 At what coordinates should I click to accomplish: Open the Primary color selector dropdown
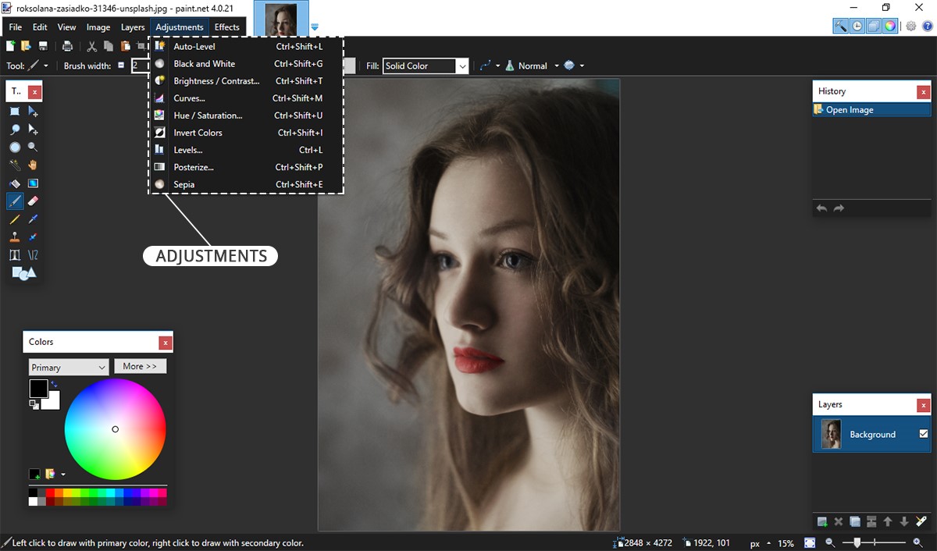68,366
